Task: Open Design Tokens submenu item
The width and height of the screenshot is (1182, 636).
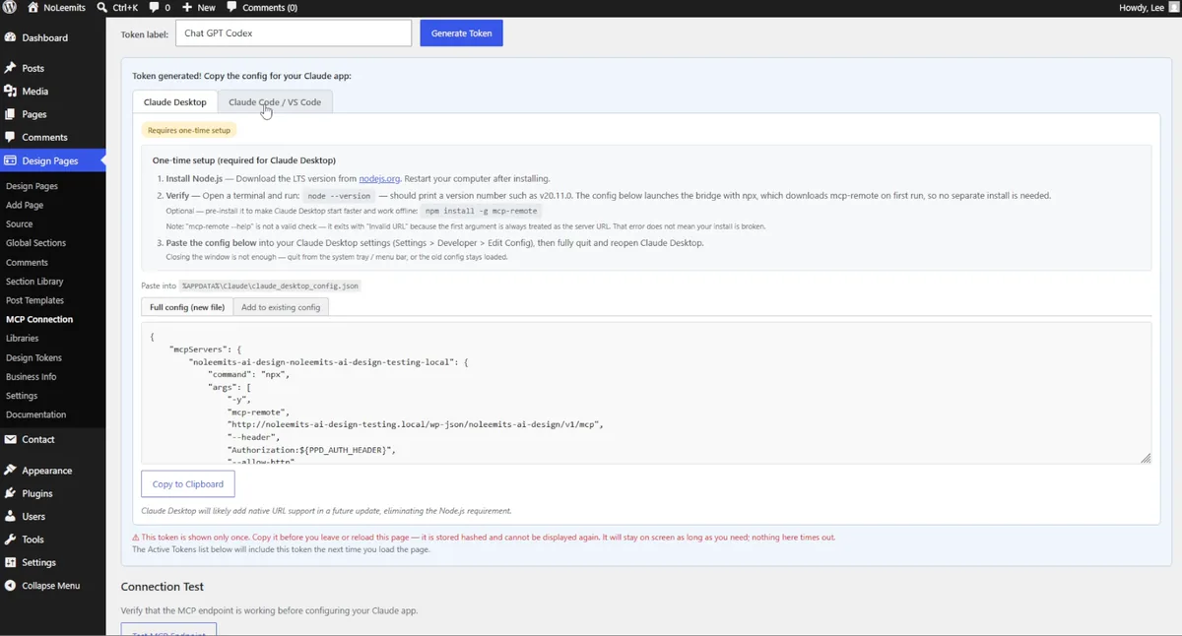Action: point(33,357)
